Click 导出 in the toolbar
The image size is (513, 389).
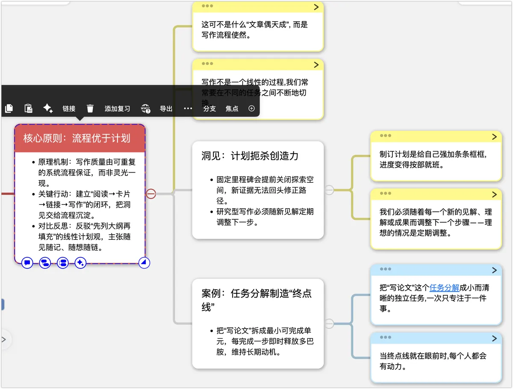[x=166, y=109]
